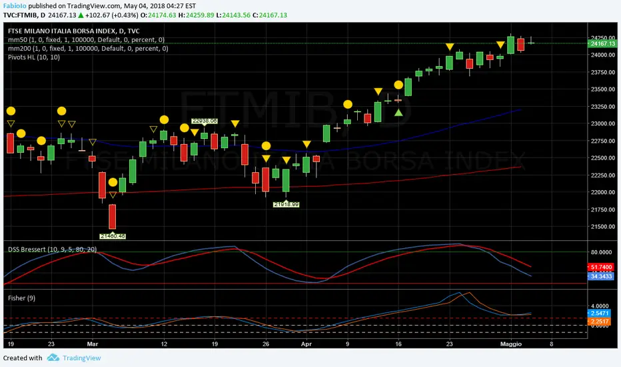Image resolution: width=621 pixels, height=367 pixels.
Task: Click the 22000.00 price axis label
Action: point(603,192)
